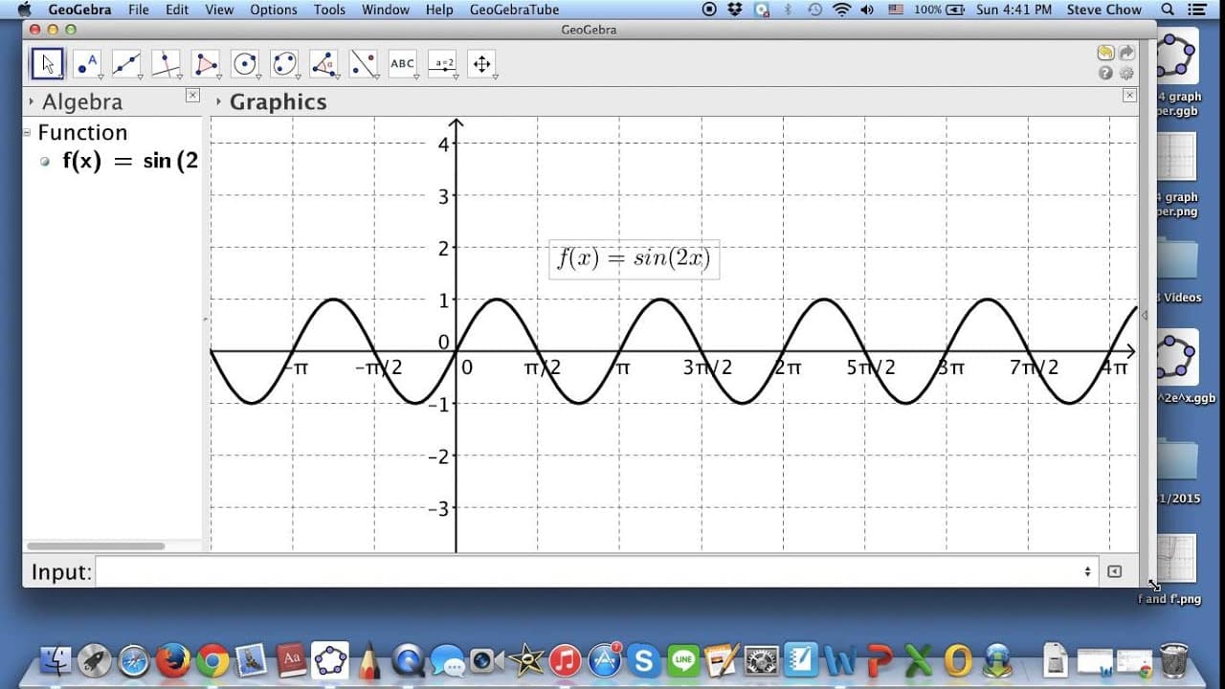Open Spotlight search in menu bar

[x=1168, y=10]
